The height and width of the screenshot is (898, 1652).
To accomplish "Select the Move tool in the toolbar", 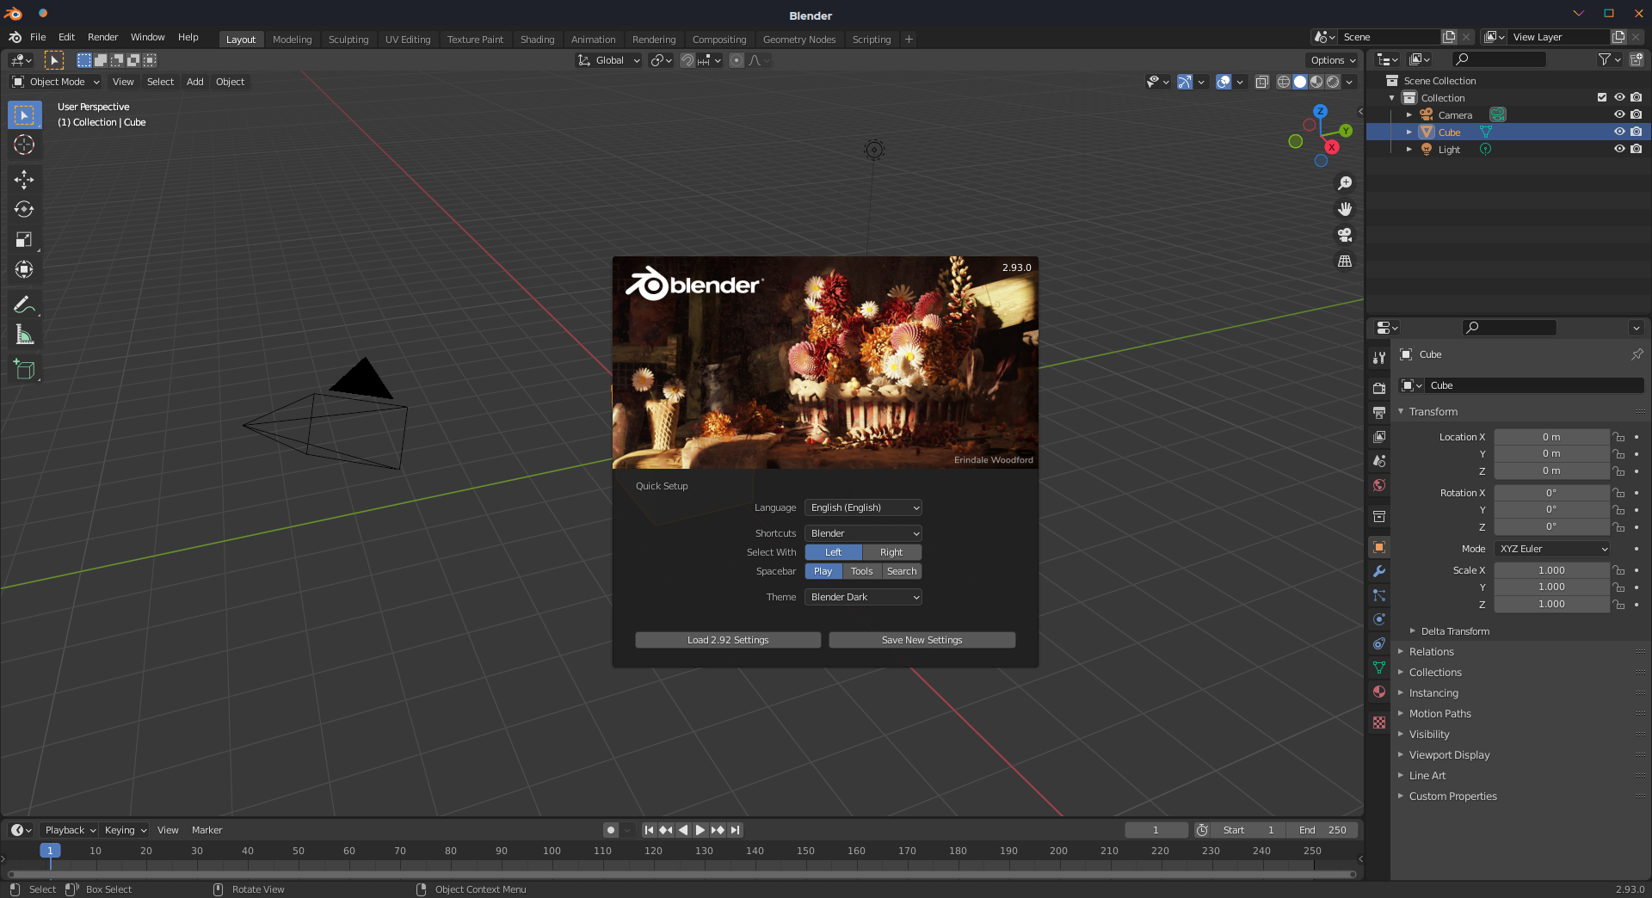I will 24,179.
